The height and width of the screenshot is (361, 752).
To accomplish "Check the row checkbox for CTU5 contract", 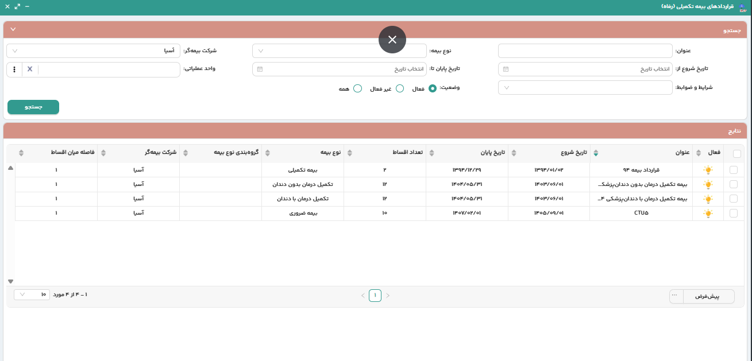I will (733, 213).
